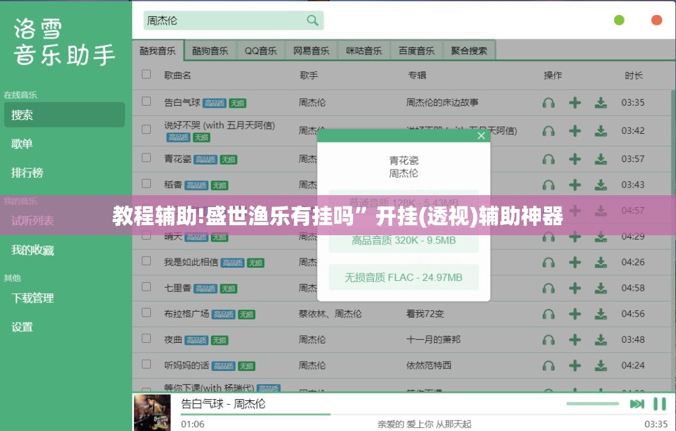676x431 pixels.
Task: Add 听妈妈的话 using plus icon
Action: tap(575, 365)
